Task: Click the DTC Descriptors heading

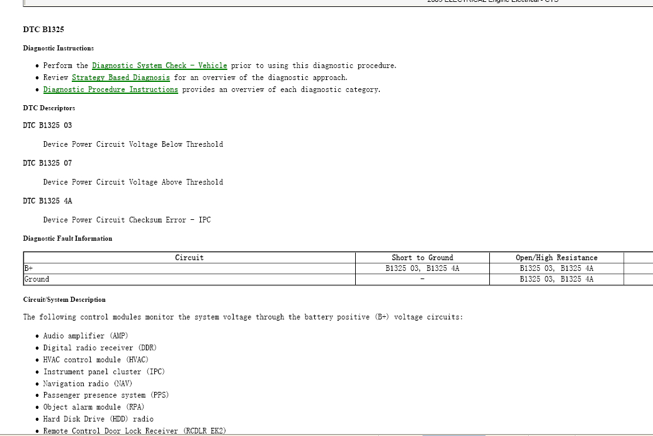Action: click(x=49, y=108)
